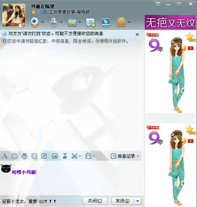Open the file transfer options dropdown
The width and height of the screenshot is (197, 207).
tap(80, 22)
